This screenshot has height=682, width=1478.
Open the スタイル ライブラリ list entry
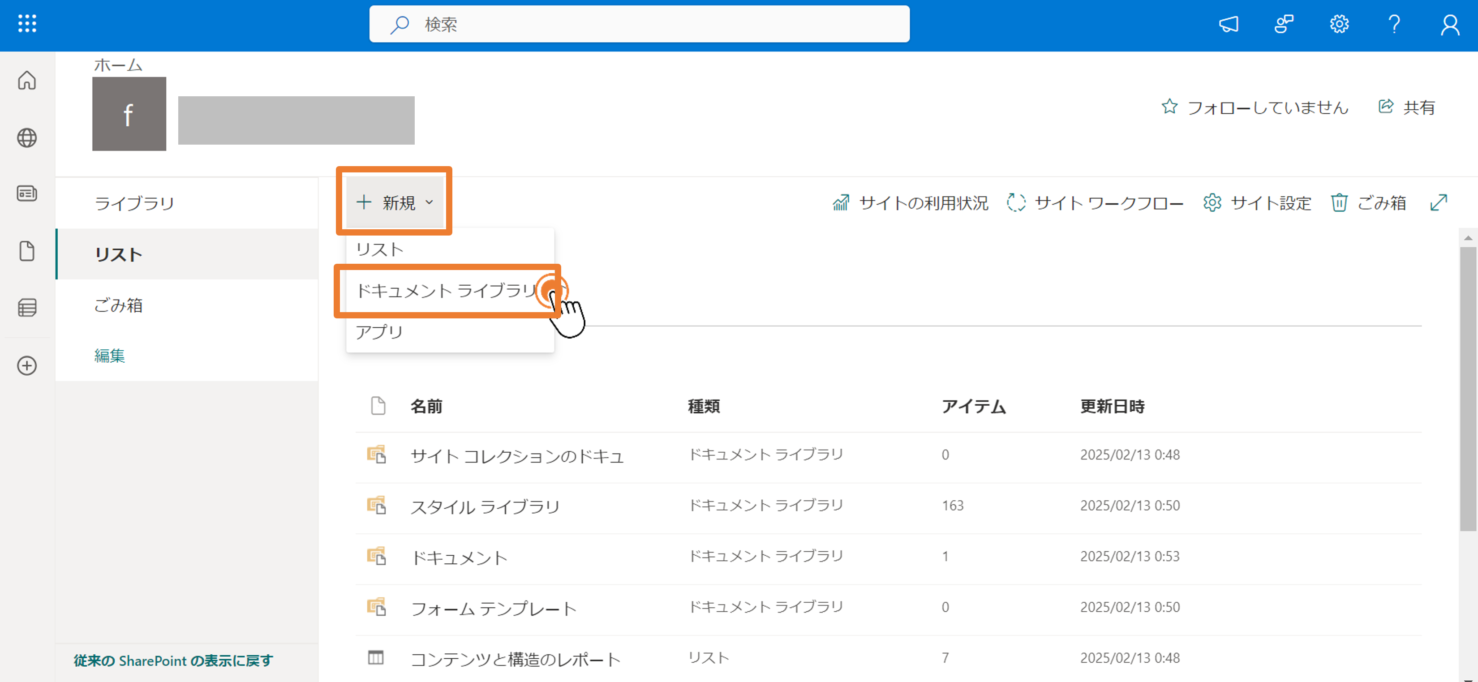[485, 506]
